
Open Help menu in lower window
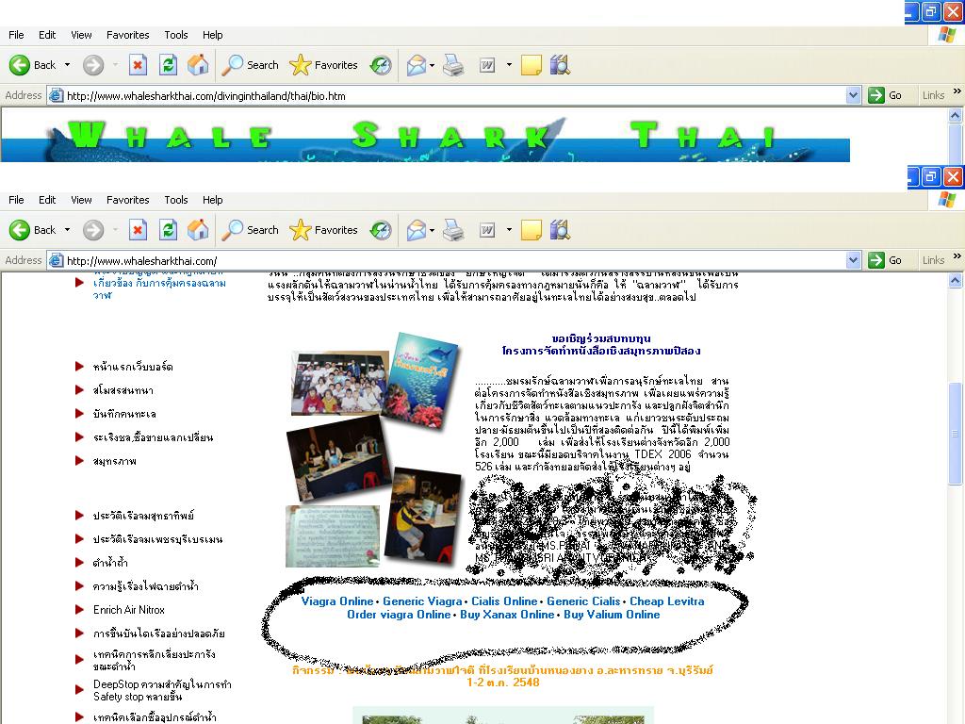(213, 200)
